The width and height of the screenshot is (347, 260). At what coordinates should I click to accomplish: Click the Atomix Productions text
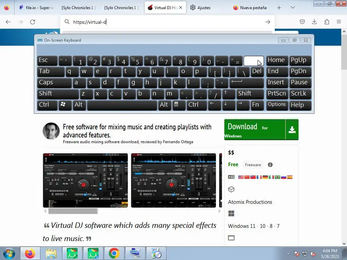click(250, 202)
